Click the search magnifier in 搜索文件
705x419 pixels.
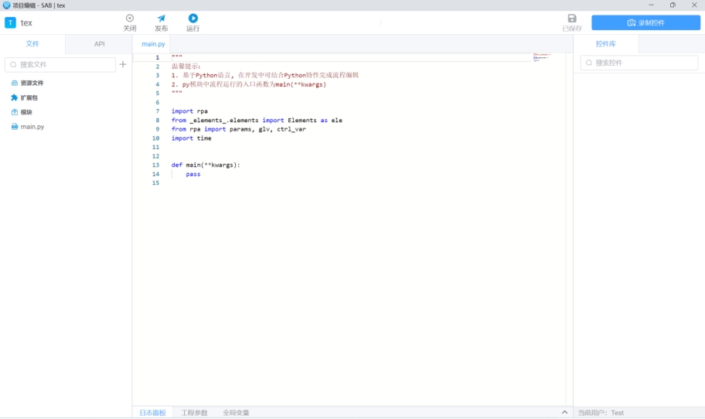pos(13,65)
